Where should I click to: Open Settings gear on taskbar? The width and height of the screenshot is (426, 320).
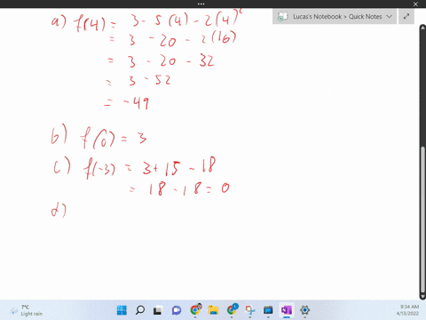[x=304, y=310]
